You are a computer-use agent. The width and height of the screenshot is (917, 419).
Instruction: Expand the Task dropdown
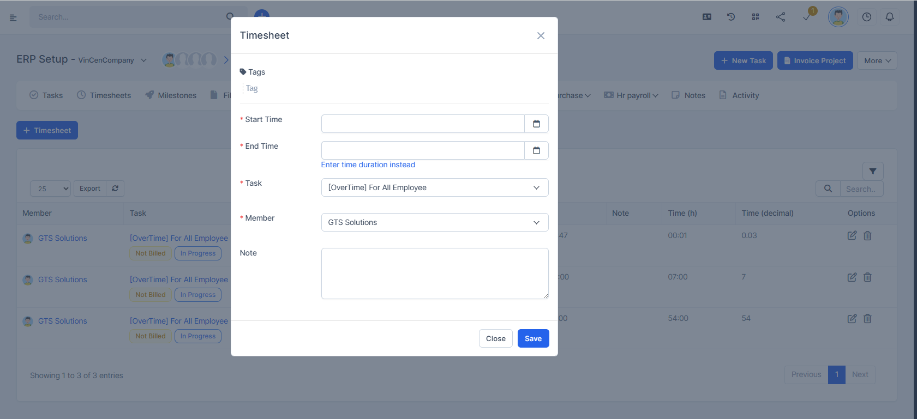coord(434,187)
